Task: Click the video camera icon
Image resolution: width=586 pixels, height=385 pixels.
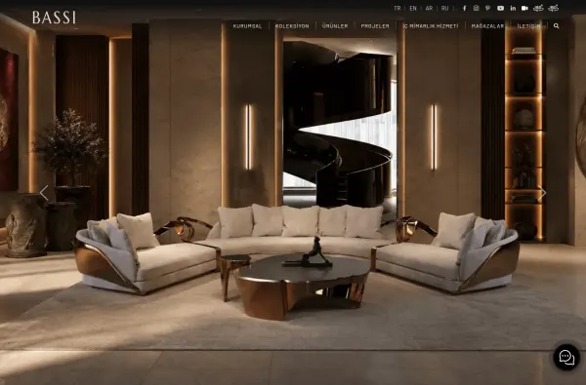Action: 524,8
